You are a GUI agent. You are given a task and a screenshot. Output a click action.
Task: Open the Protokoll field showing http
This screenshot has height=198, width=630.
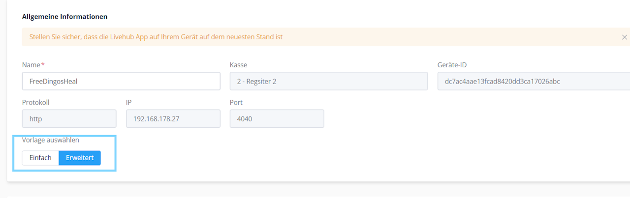[69, 118]
